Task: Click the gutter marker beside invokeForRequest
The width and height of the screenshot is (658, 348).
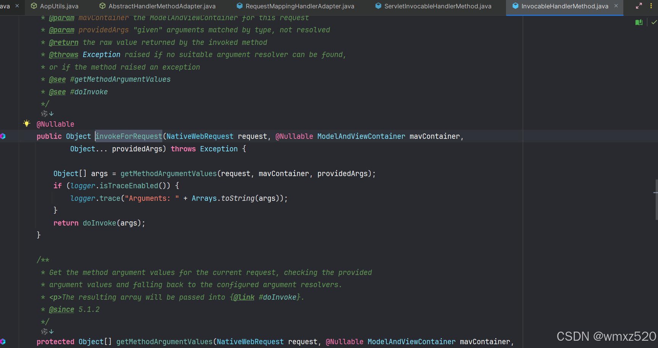Action: tap(3, 136)
